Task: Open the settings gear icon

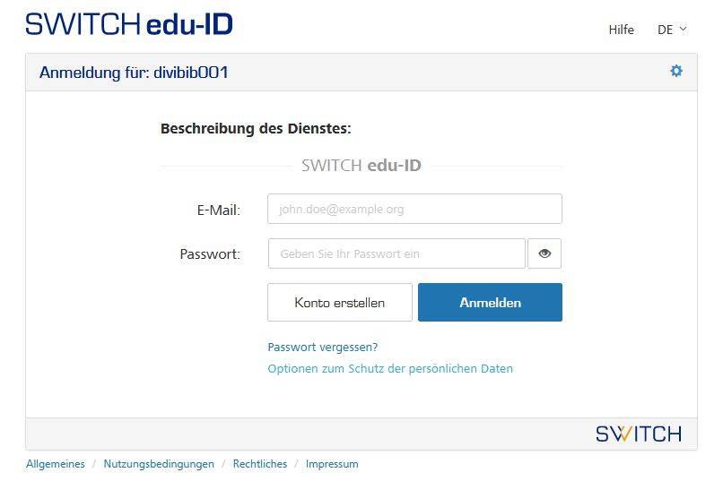Action: (676, 71)
